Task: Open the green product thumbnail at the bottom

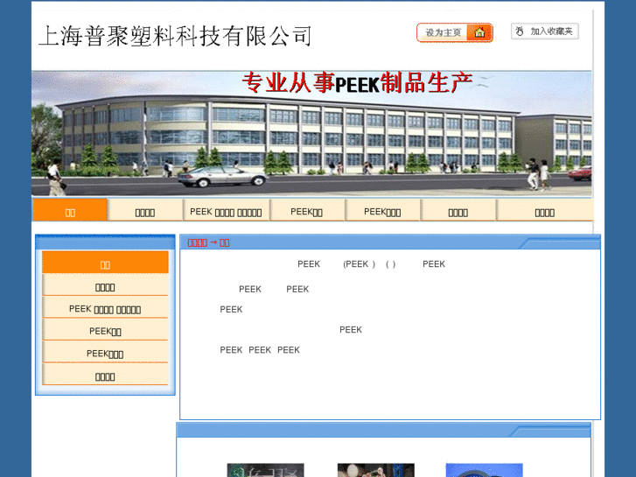Action: point(265,470)
